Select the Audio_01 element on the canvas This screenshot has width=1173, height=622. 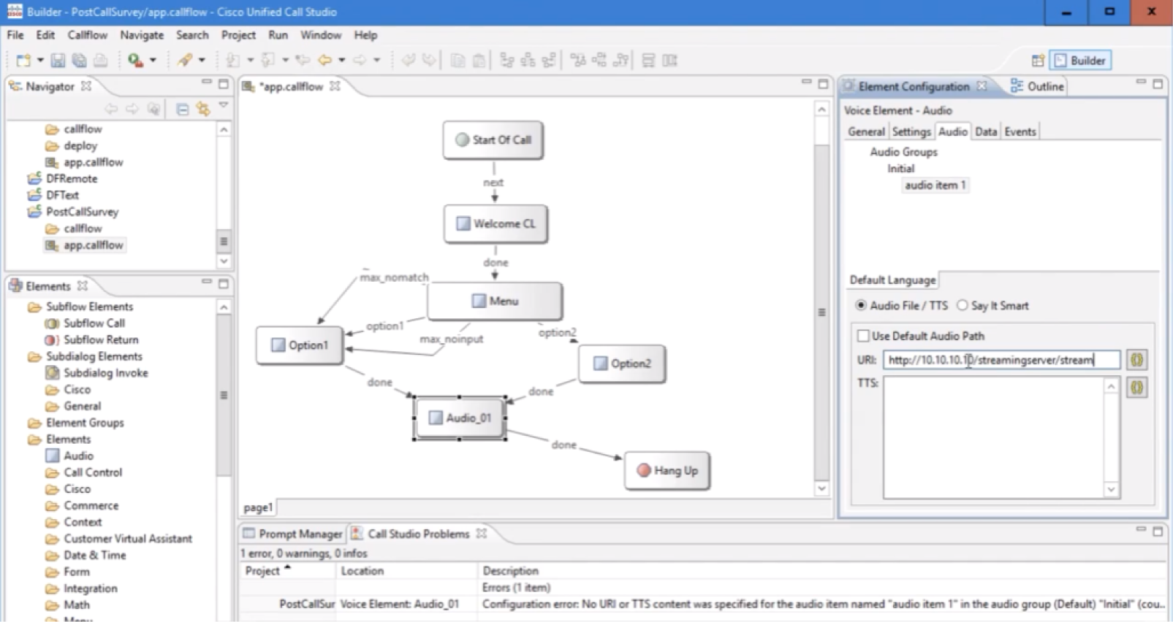(460, 418)
